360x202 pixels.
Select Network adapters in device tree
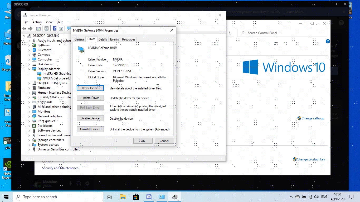pyautogui.click(x=50, y=116)
